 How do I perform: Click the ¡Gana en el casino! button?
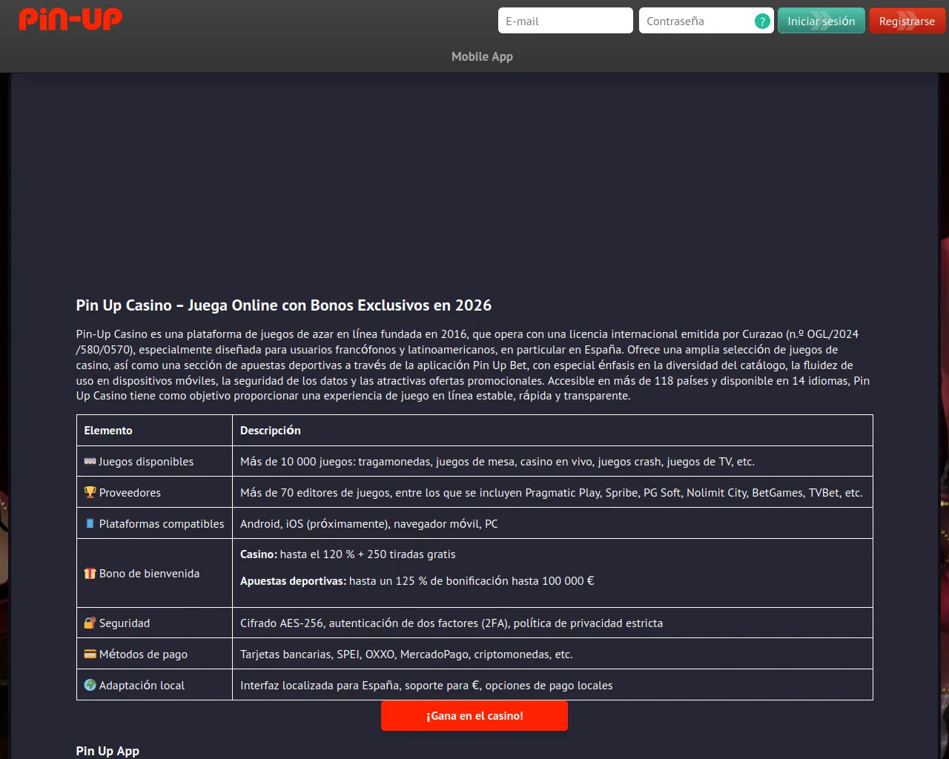click(474, 716)
